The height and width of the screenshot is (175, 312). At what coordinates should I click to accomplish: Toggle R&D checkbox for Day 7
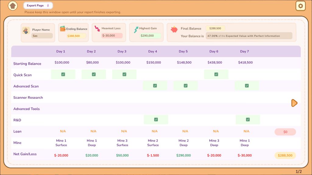[x=248, y=120]
